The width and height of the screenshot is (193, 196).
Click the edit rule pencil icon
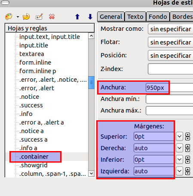39,17
